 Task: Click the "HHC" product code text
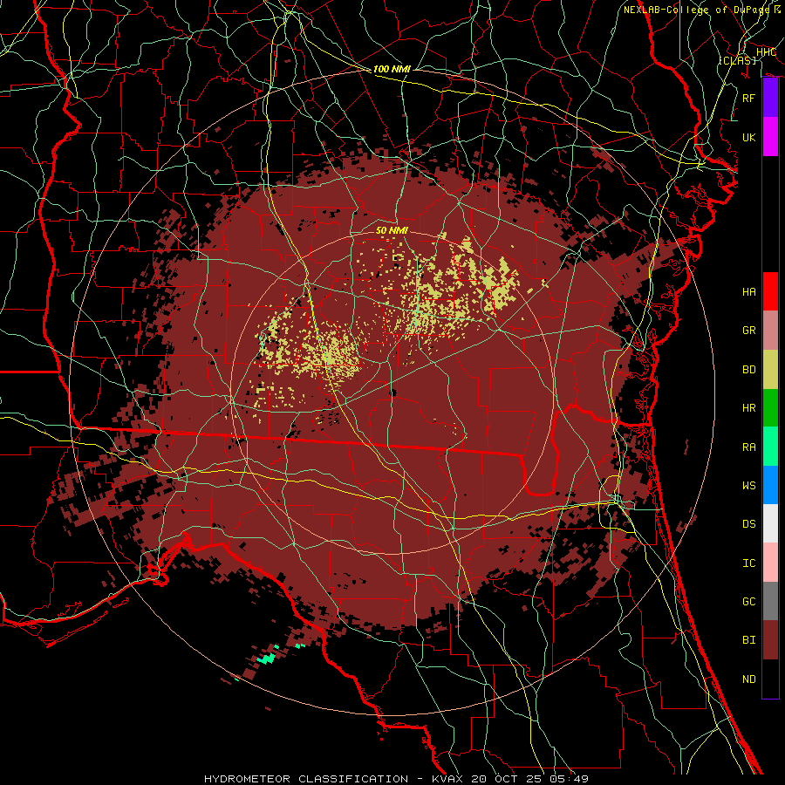[x=766, y=52]
